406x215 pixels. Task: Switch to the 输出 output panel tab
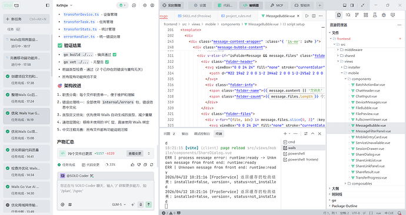click(x=185, y=133)
